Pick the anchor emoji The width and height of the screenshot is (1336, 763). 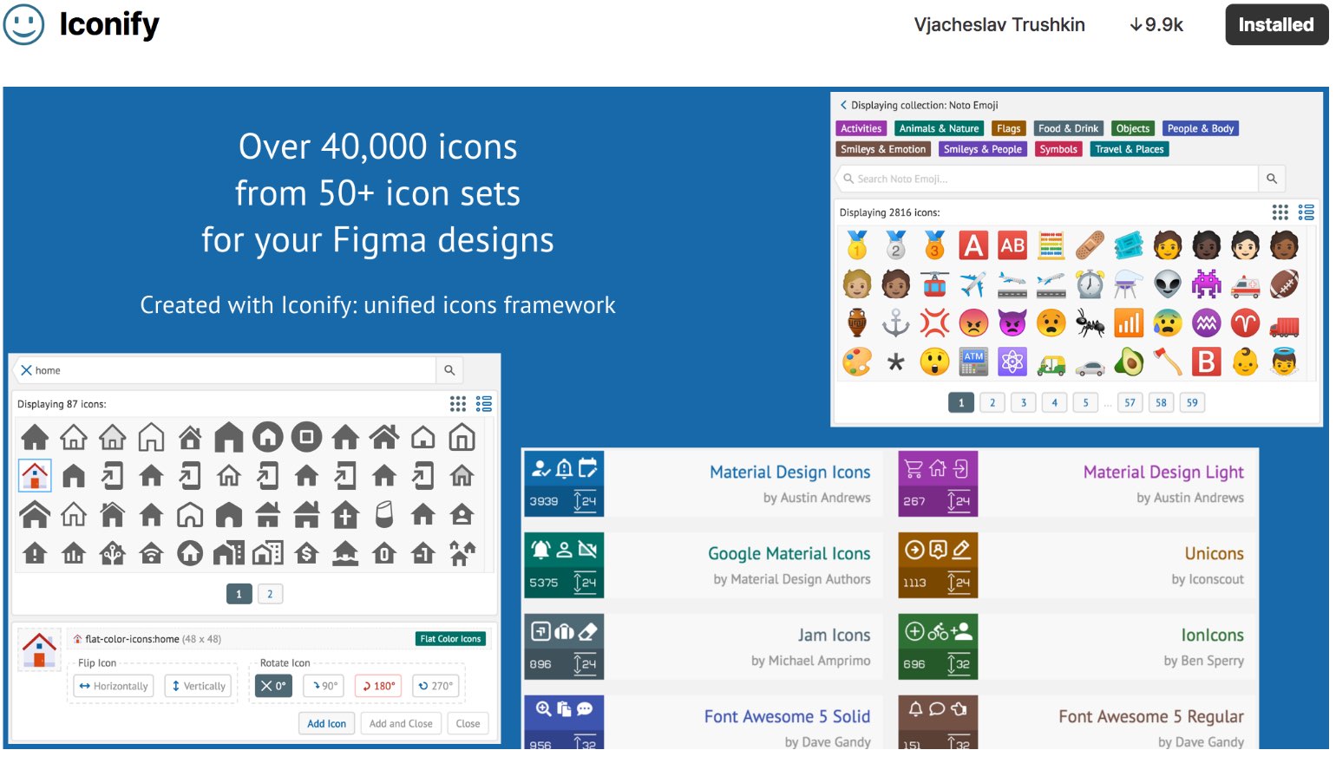896,323
